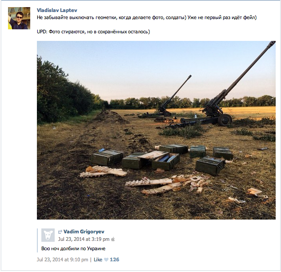
Task: Open Vadim Grigoryev's profile via name link
Action: point(84,232)
